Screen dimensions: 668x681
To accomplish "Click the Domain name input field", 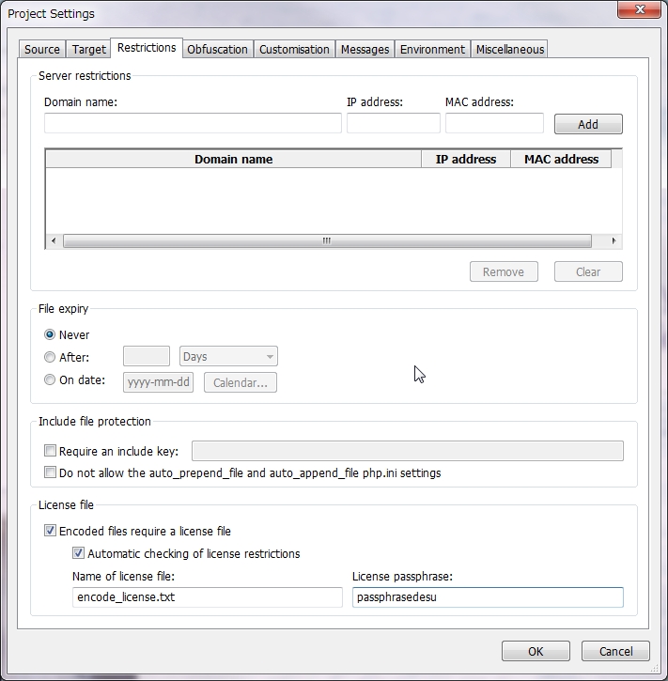I will click(193, 123).
